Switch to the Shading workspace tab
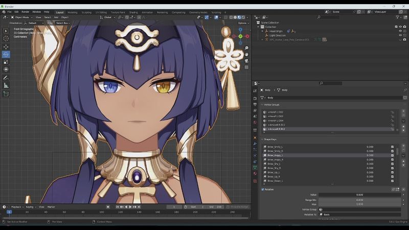The image size is (409, 230). (133, 12)
